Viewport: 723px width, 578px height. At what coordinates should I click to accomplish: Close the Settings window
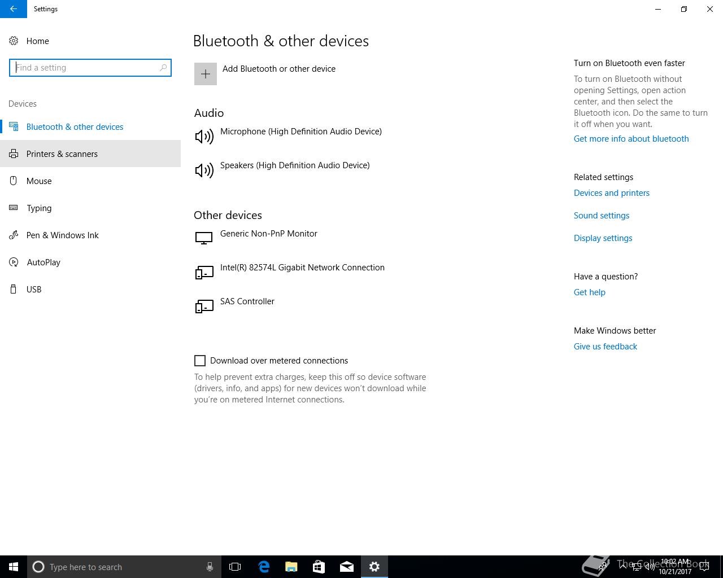[710, 9]
